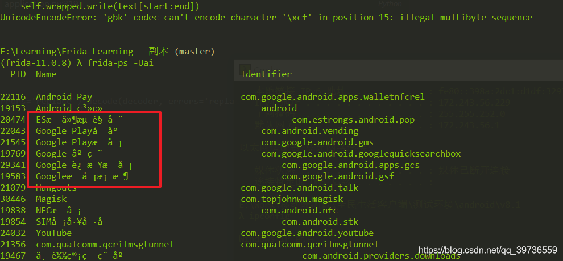Screen dimensions: 563x261
Task: Select PID 21545 in the list
Action: 13,142
